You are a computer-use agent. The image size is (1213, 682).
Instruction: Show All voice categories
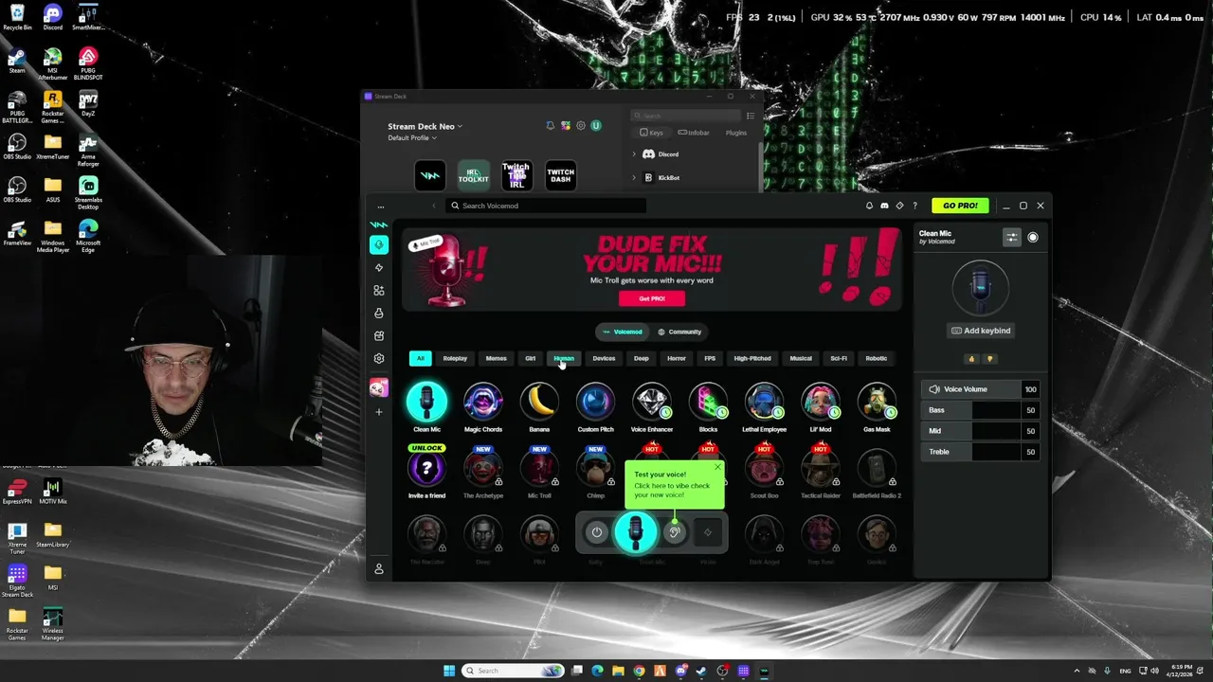tap(420, 358)
